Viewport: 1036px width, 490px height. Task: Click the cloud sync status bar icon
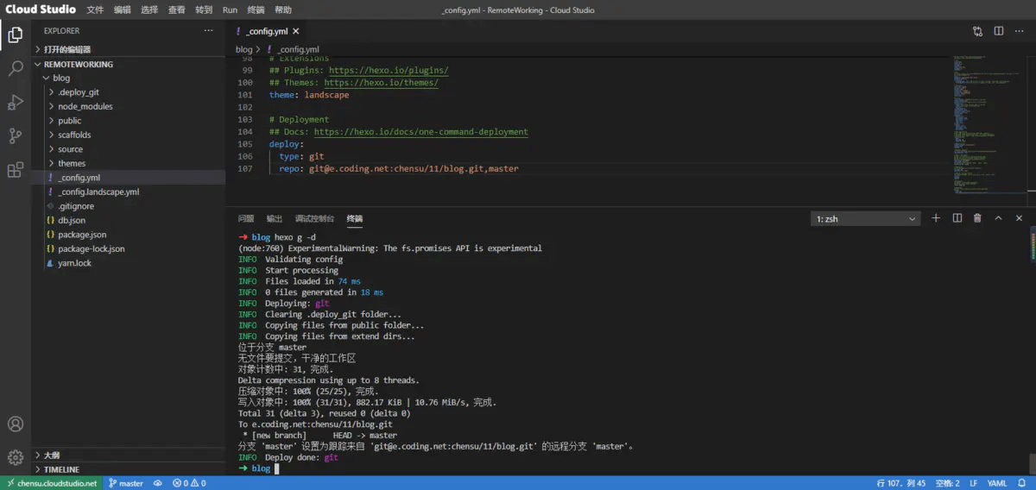tap(159, 483)
